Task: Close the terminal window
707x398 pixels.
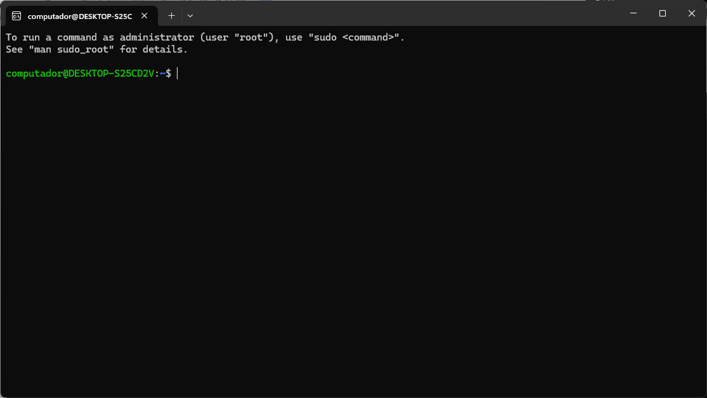Action: tap(692, 13)
